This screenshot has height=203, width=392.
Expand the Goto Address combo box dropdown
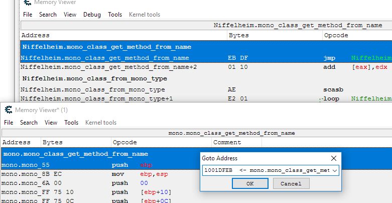pos(335,170)
